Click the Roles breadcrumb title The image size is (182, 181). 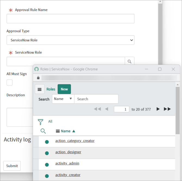click(51, 89)
